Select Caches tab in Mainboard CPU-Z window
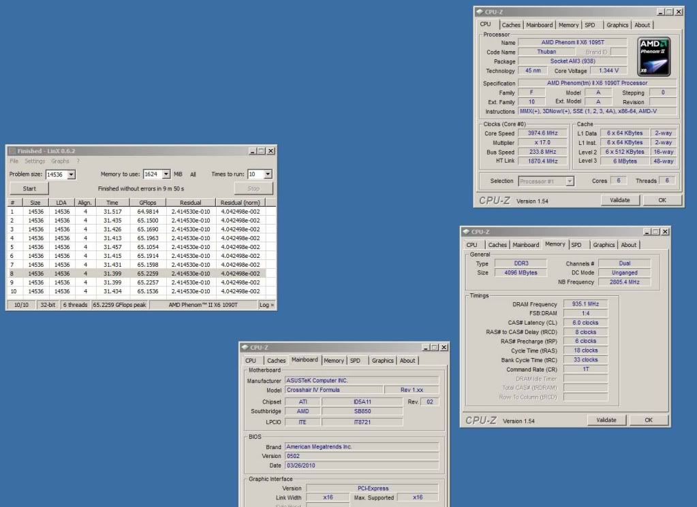This screenshot has width=697, height=507. 276,361
